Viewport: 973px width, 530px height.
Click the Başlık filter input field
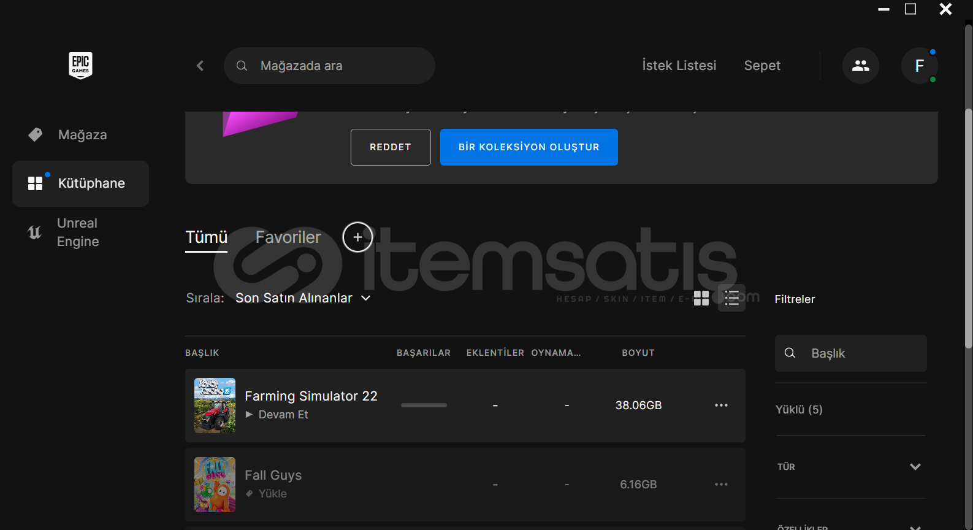851,353
